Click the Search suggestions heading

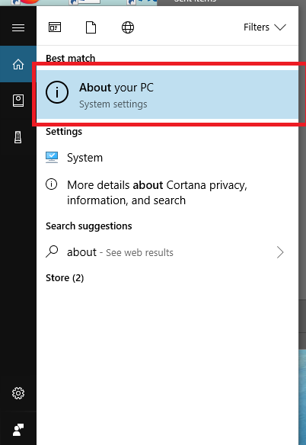coord(89,226)
